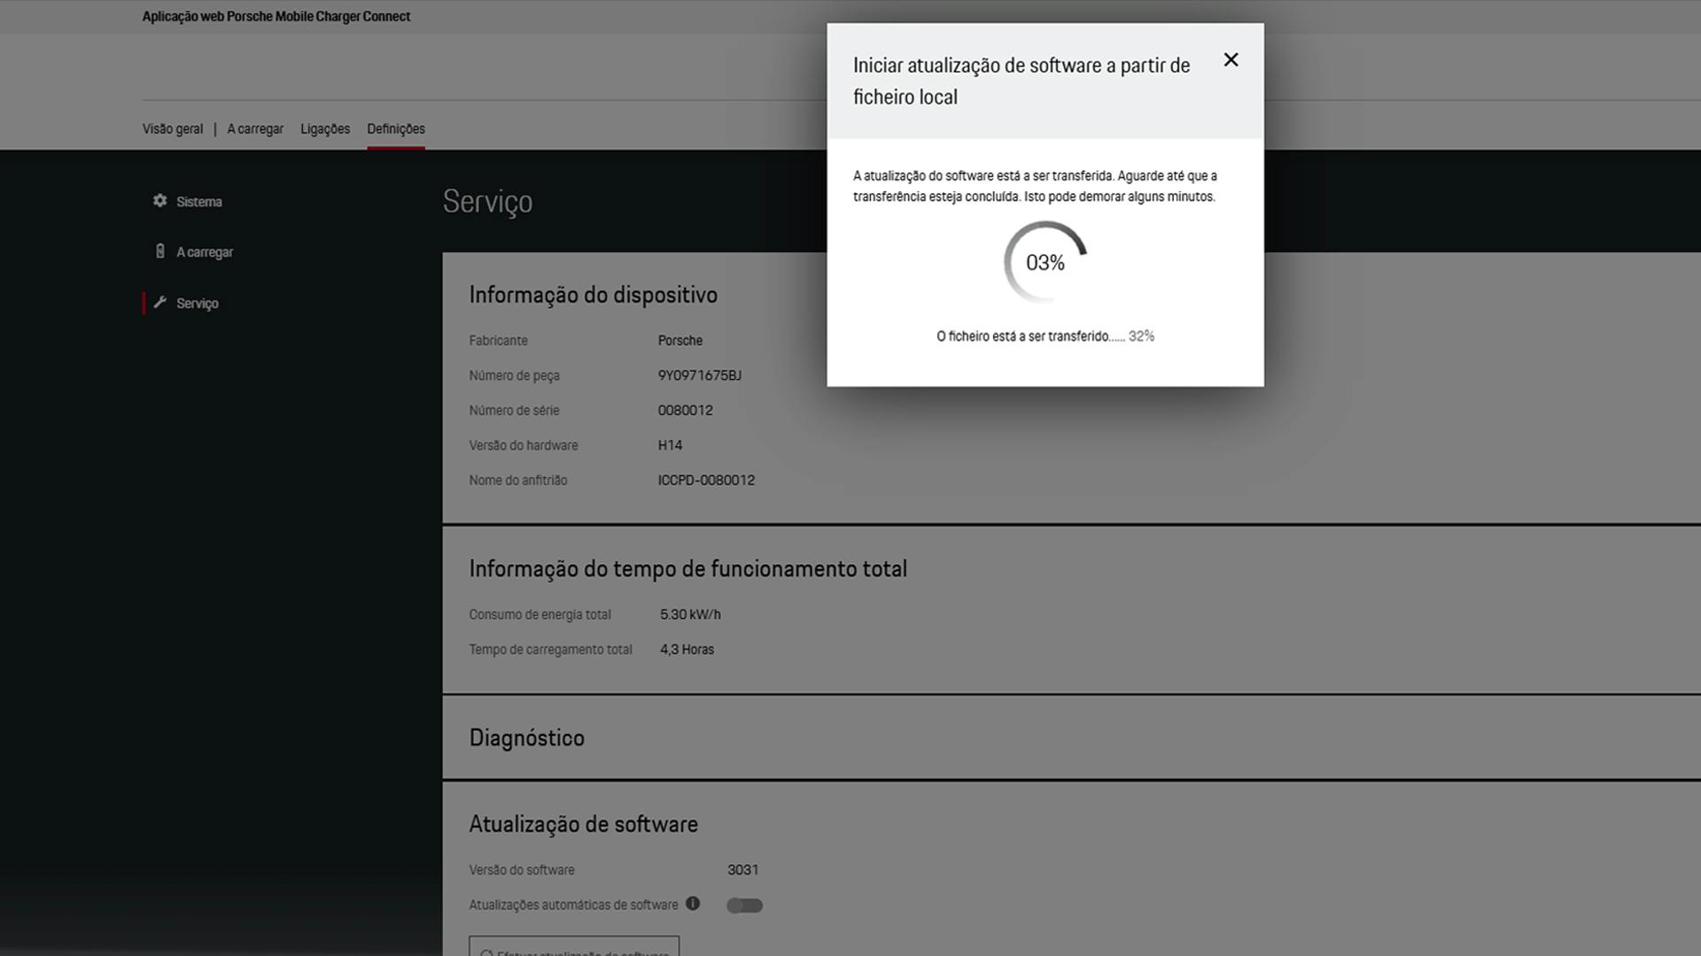Click the Porsche Mobile Charger Connect title

(276, 17)
